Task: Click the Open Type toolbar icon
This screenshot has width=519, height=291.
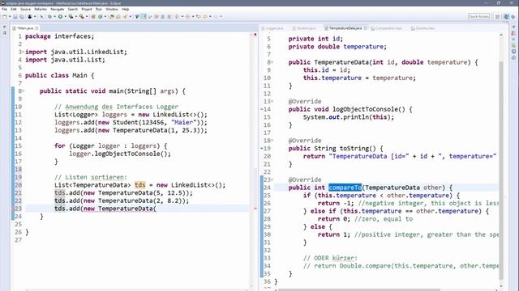Action: pyautogui.click(x=112, y=16)
